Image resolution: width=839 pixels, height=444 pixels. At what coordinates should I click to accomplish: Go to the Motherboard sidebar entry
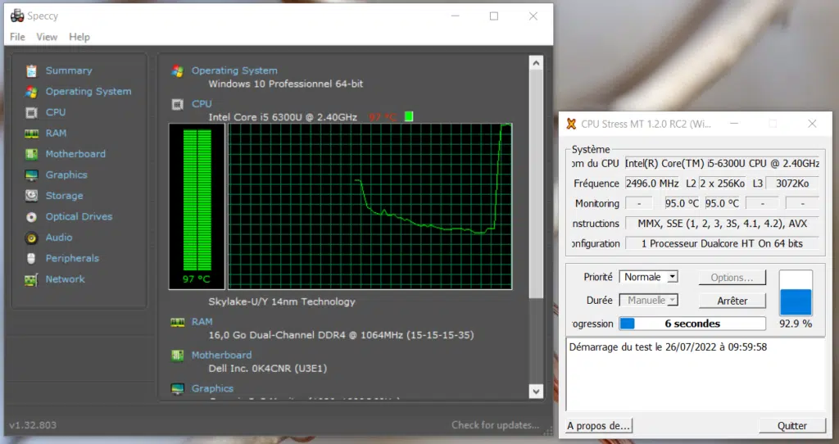click(x=75, y=154)
